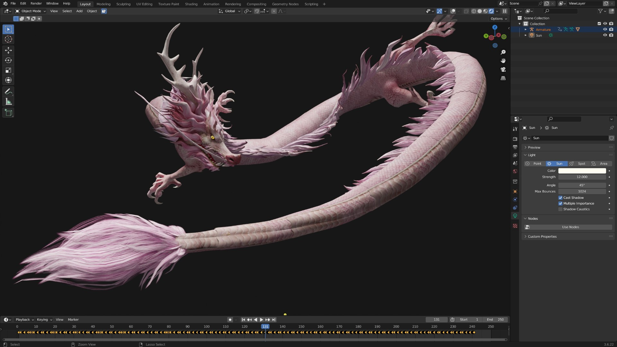Select the Transform tool
Viewport: 617px width, 347px height.
[8, 80]
